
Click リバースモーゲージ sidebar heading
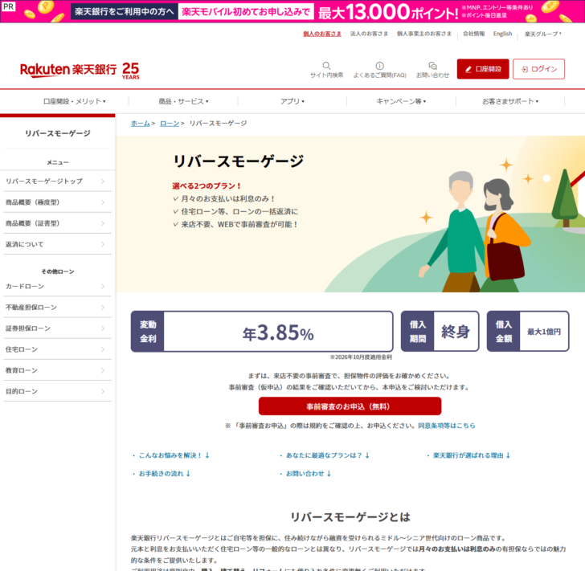click(x=58, y=133)
